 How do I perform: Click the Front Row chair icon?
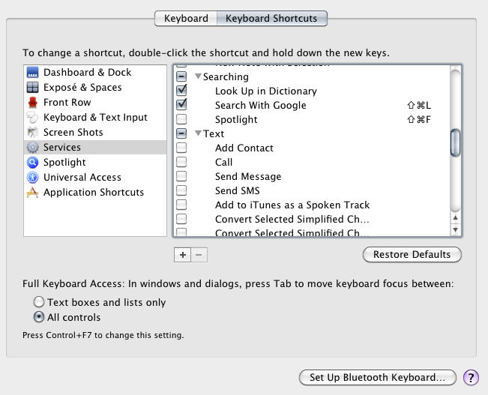coord(32,103)
